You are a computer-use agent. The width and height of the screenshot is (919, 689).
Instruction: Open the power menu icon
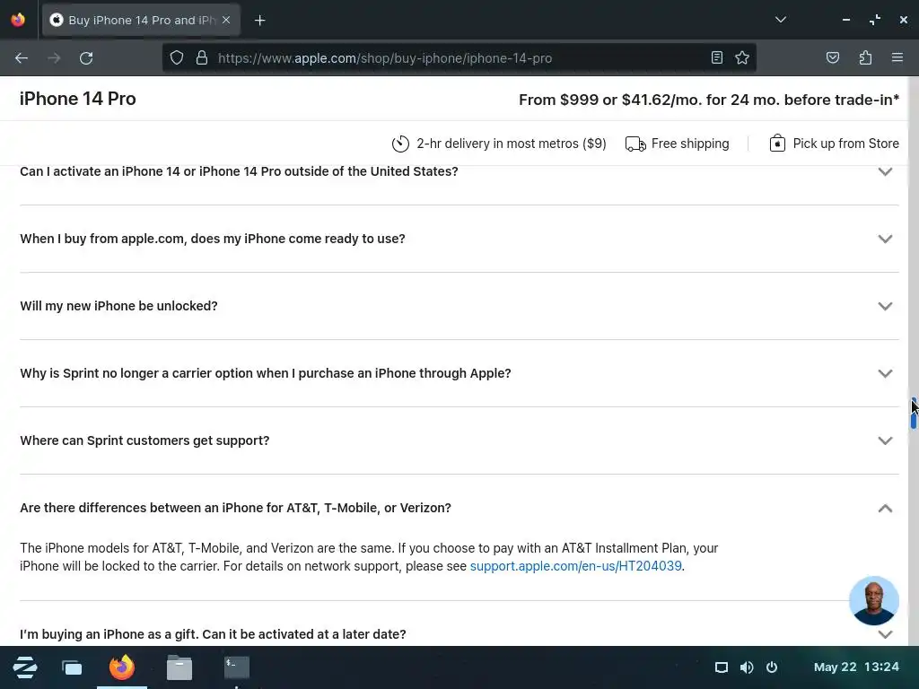coord(772,667)
